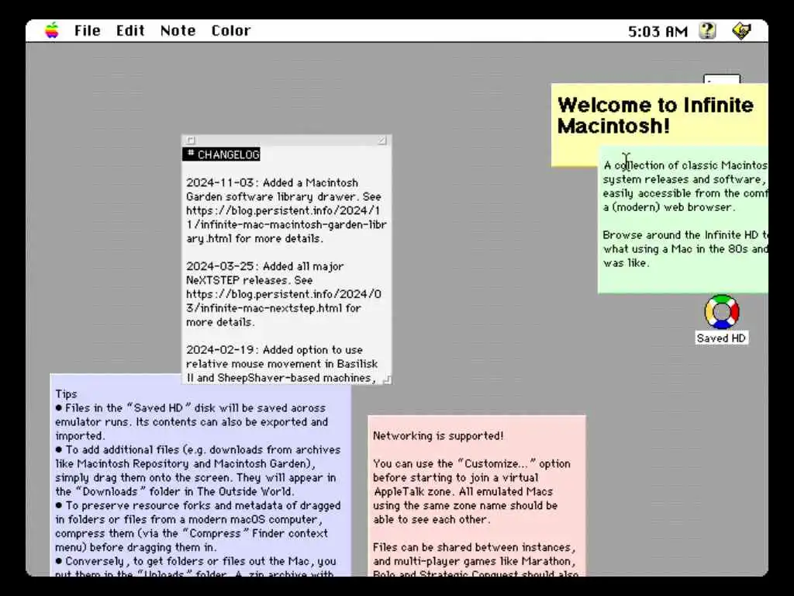The image size is (794, 596).
Task: Click the Help question mark menu icon
Action: [x=707, y=31]
